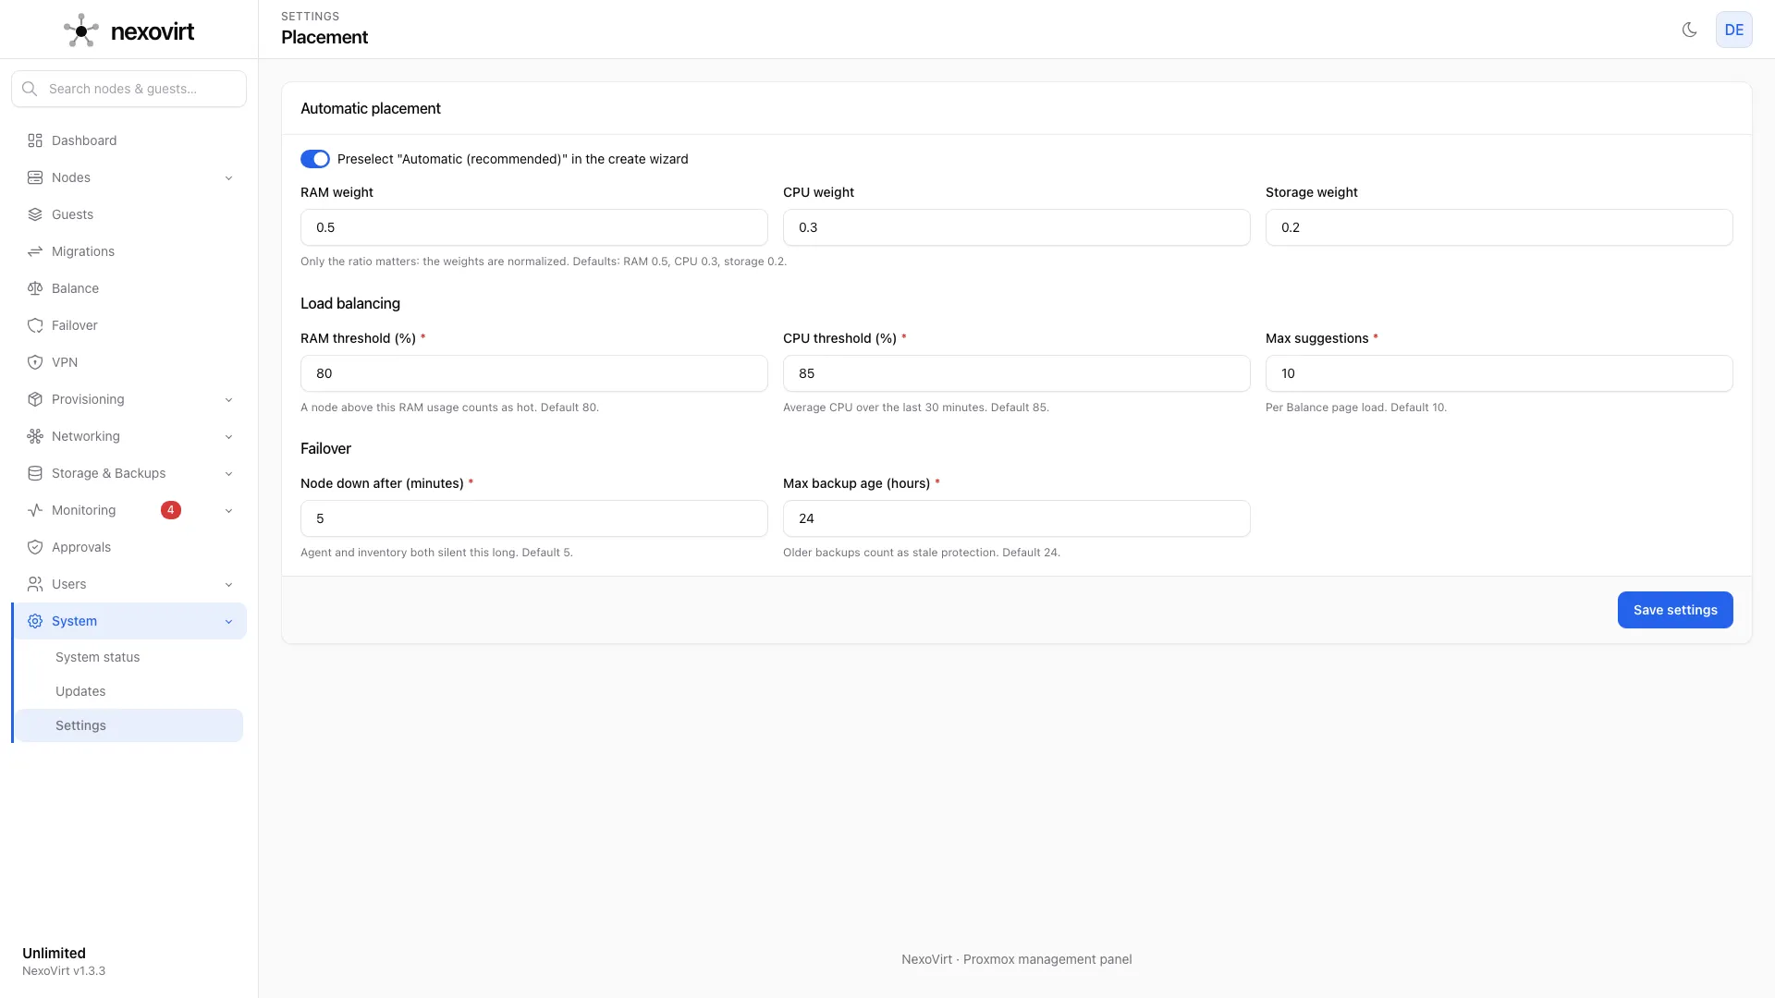Click the Networking icon
The image size is (1775, 998).
35,436
